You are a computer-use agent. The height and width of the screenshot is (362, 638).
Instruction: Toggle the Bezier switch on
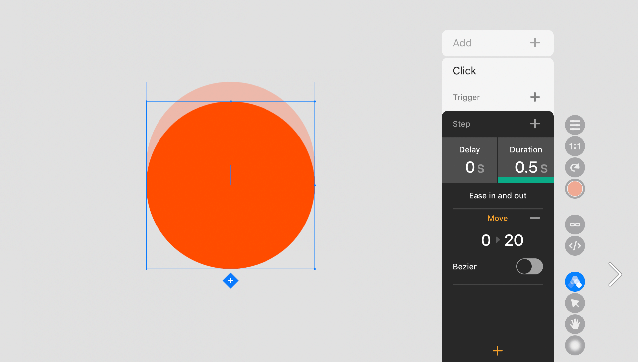[x=530, y=266]
